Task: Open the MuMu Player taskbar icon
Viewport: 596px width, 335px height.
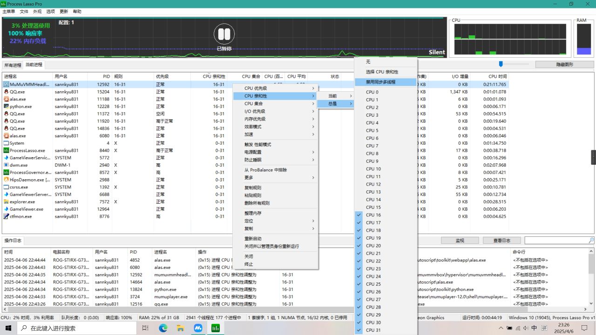Action: click(x=198, y=328)
